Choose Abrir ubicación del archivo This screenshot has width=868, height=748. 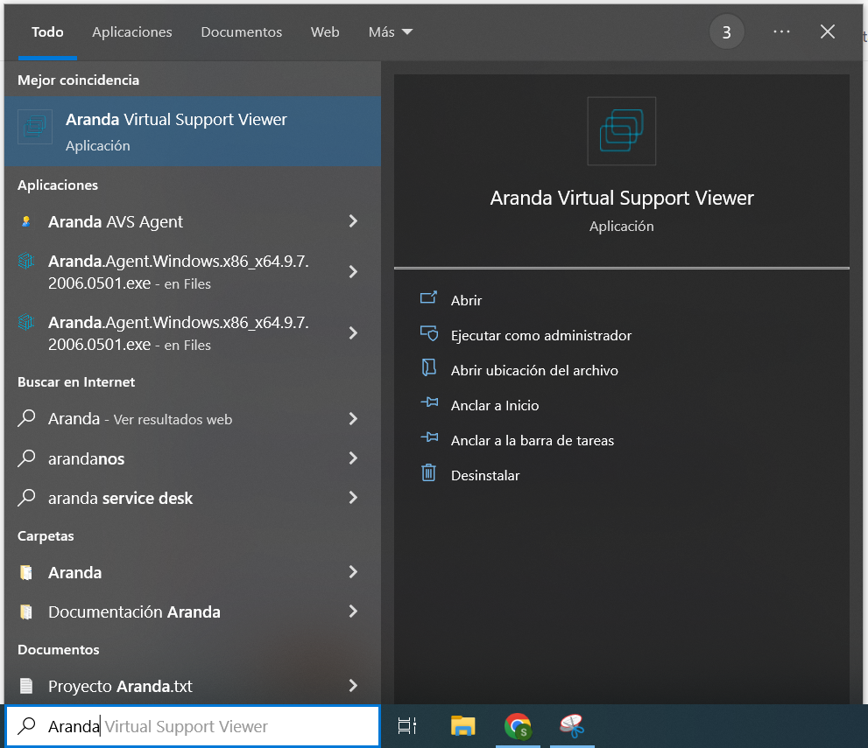(x=534, y=370)
